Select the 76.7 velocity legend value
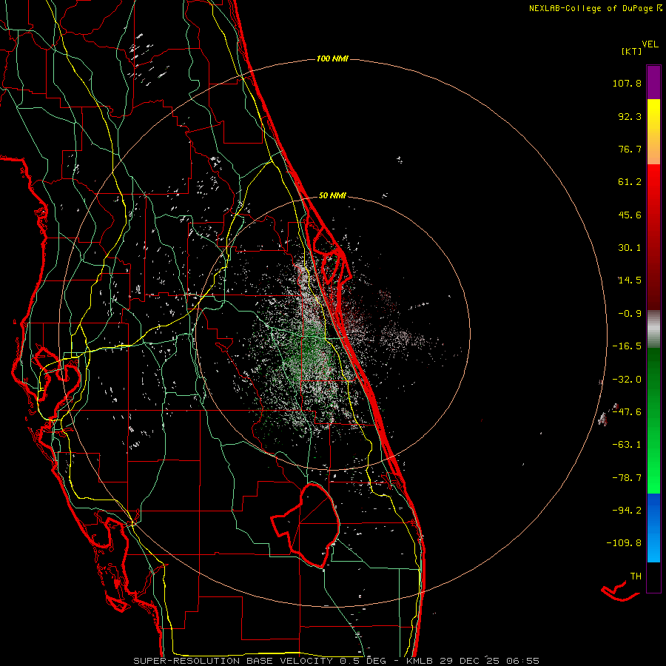 tap(630, 149)
